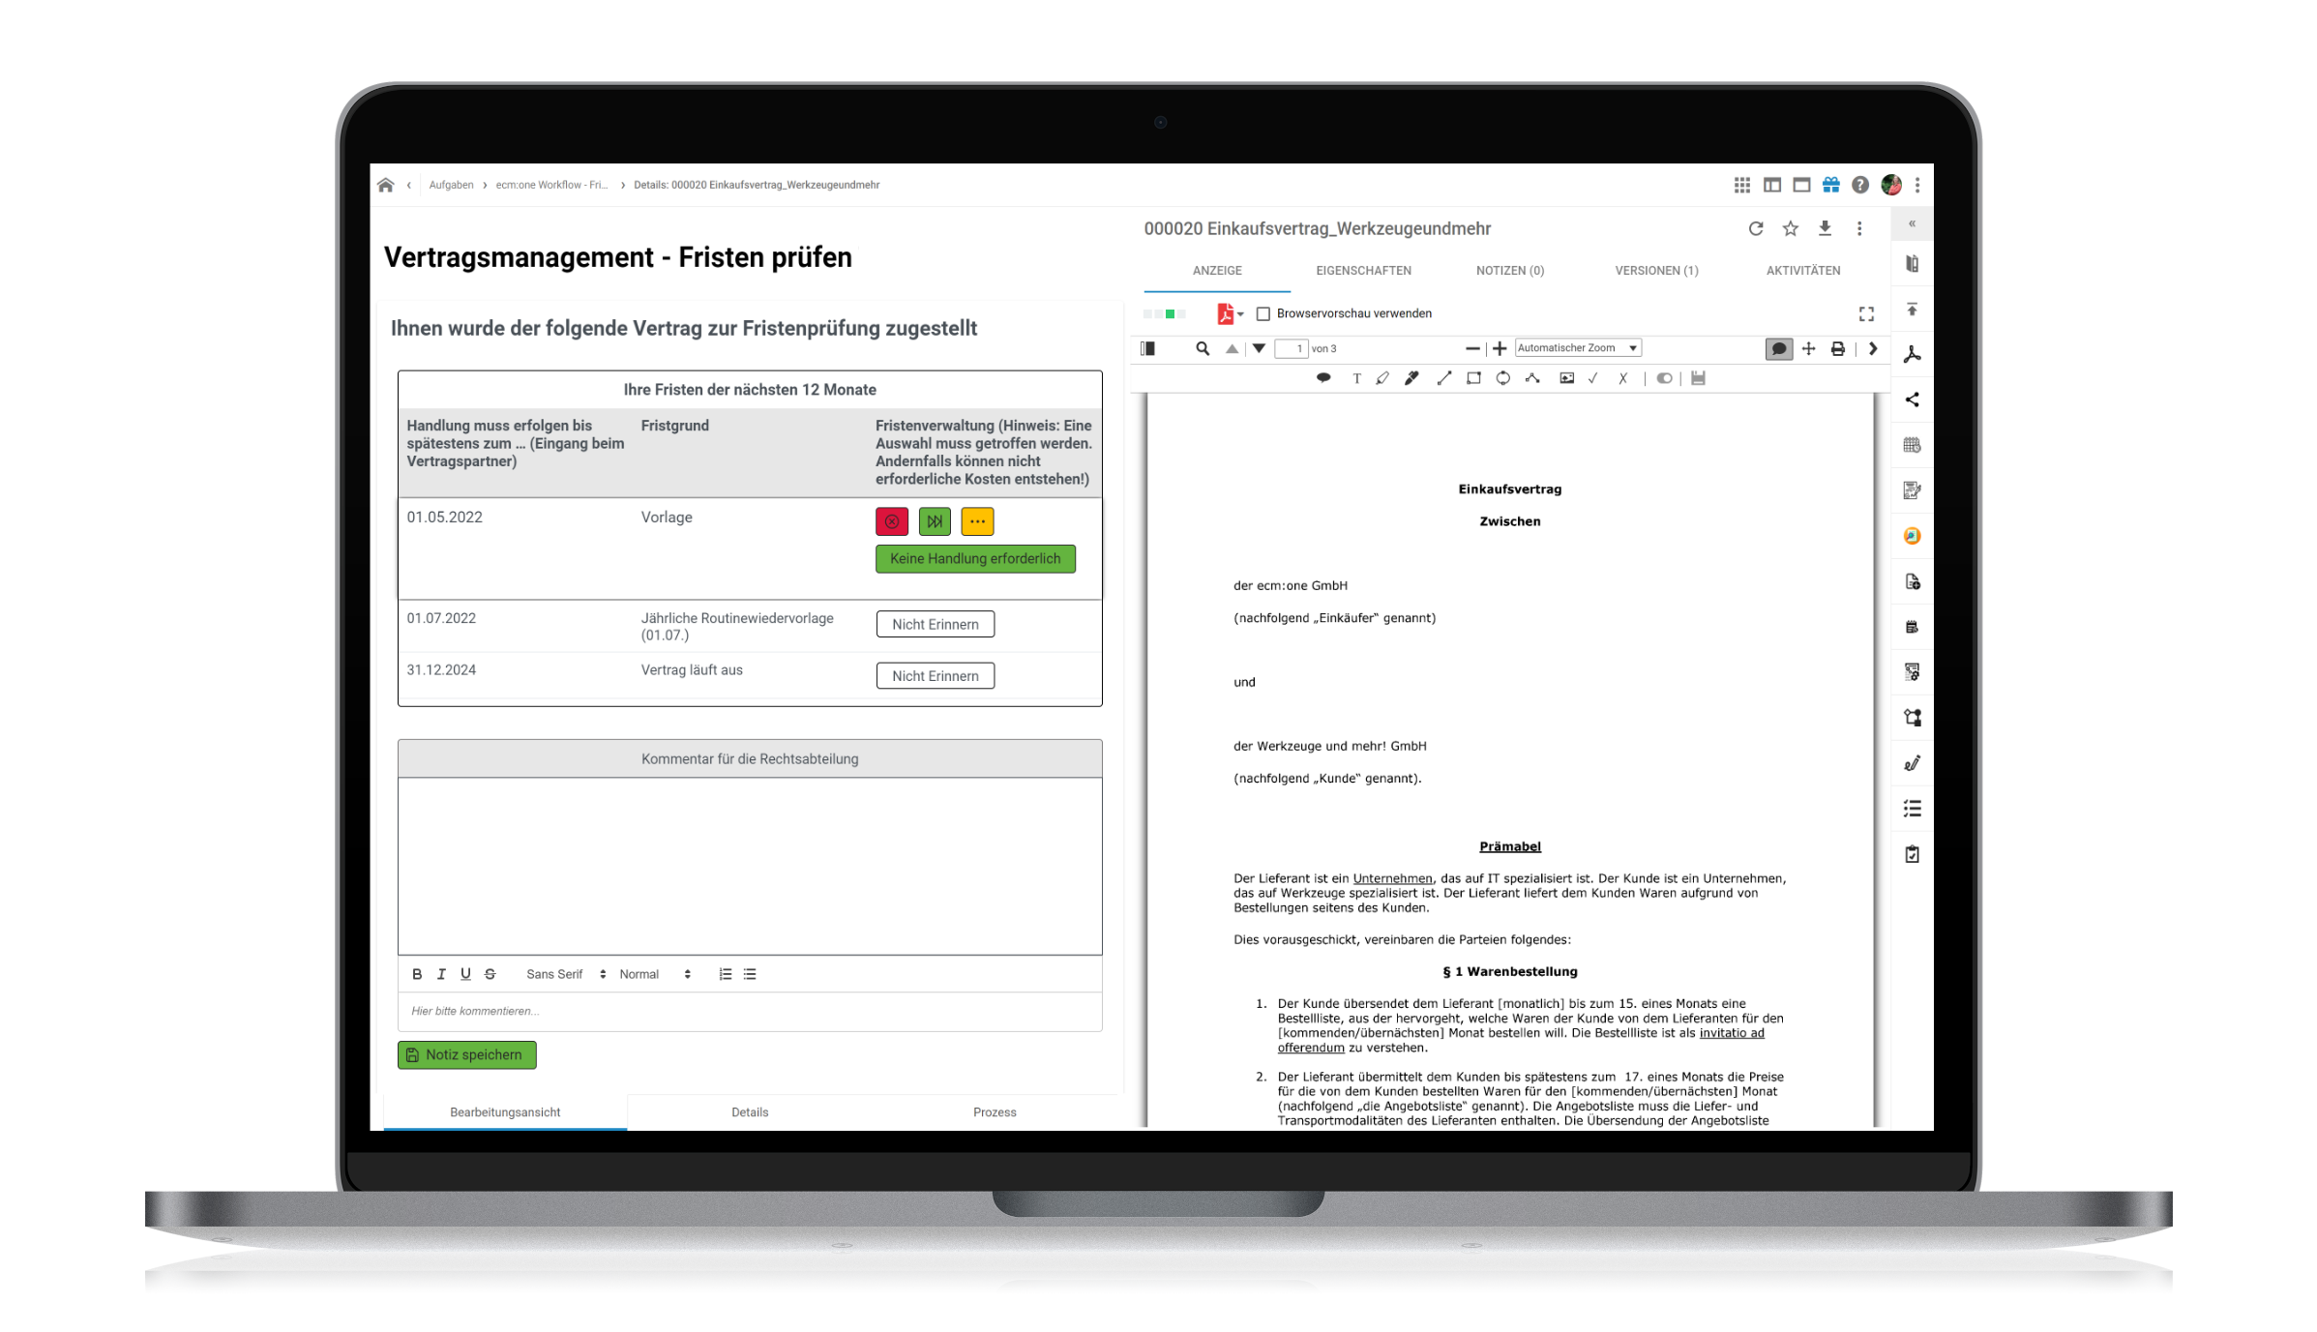Screen dimensions: 2317x1332
Task: Open the Sans Serif font dropdown
Action: (565, 974)
